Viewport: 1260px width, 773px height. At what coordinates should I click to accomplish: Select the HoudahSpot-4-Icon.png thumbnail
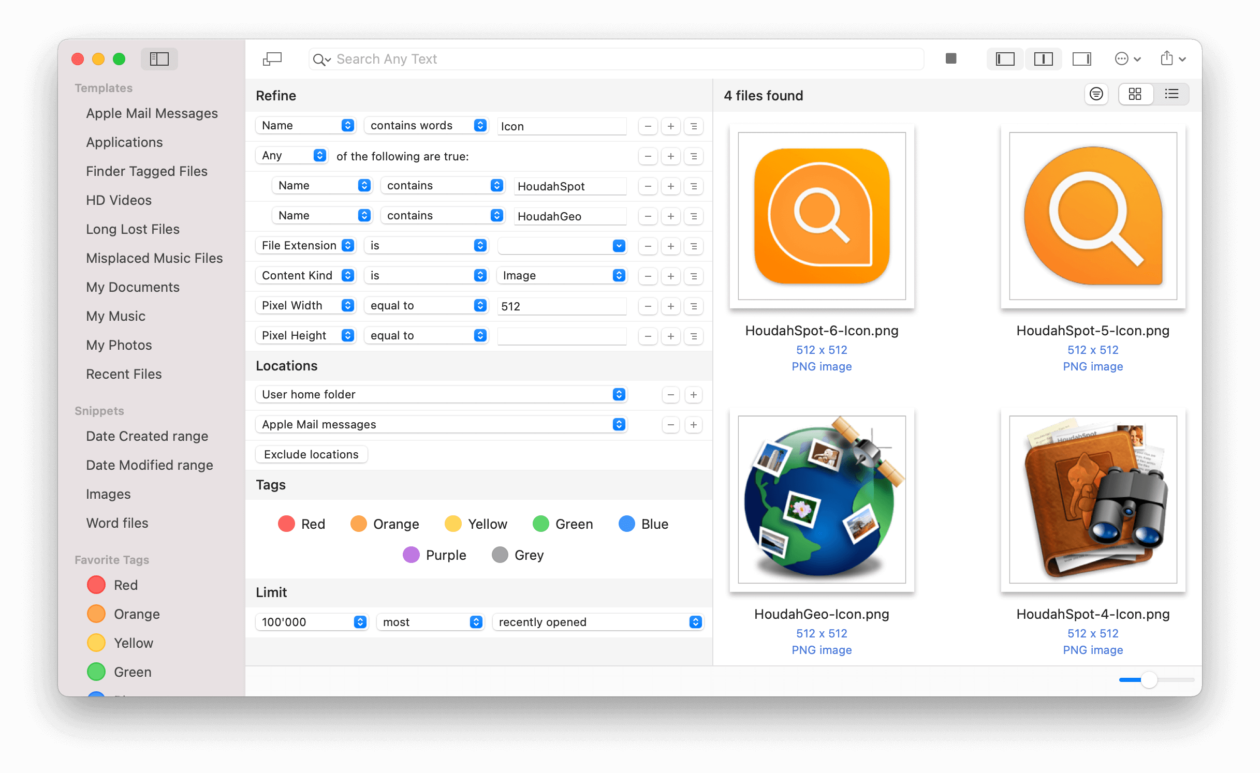1092,500
